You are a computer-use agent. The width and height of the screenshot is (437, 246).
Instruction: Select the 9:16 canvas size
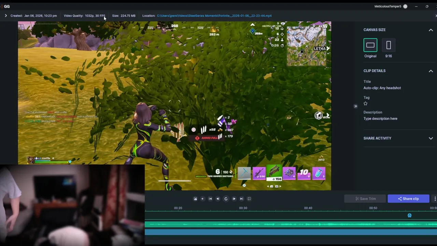pos(389,45)
